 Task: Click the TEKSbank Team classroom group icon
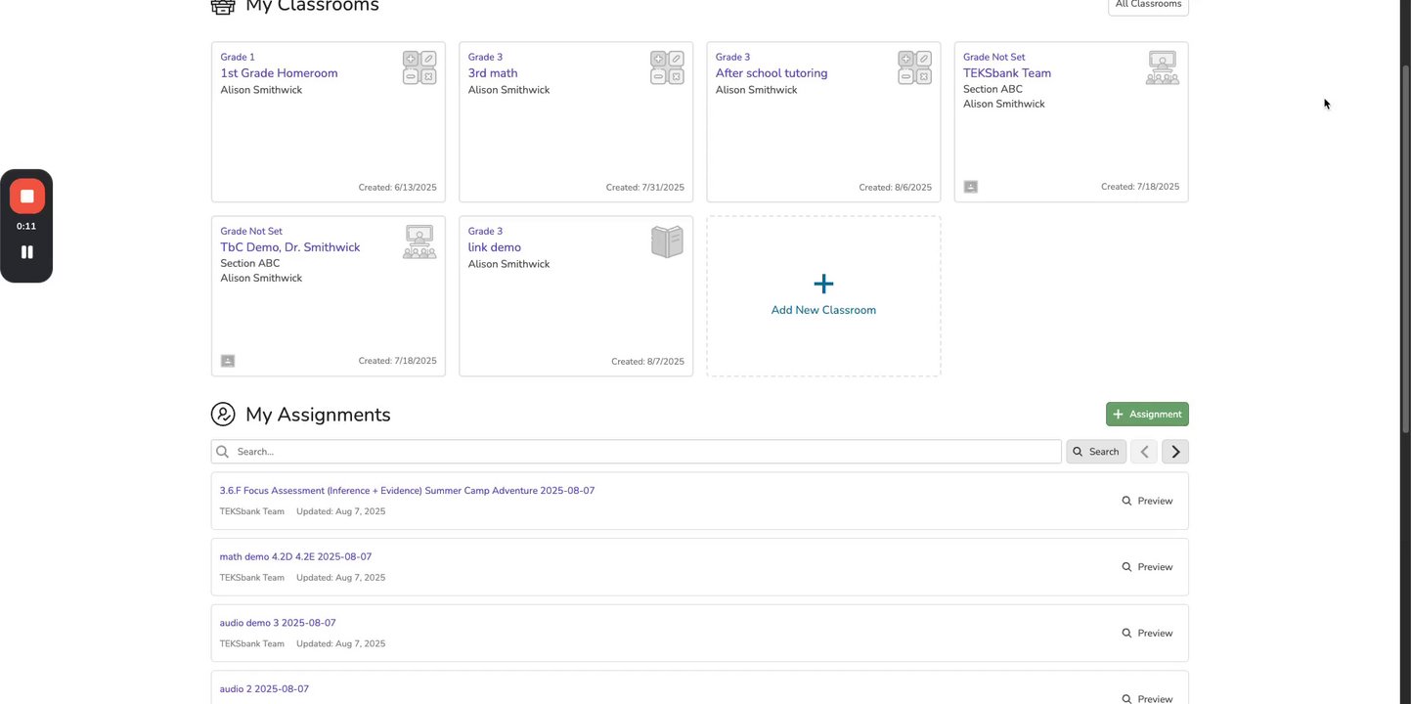[x=1162, y=67]
